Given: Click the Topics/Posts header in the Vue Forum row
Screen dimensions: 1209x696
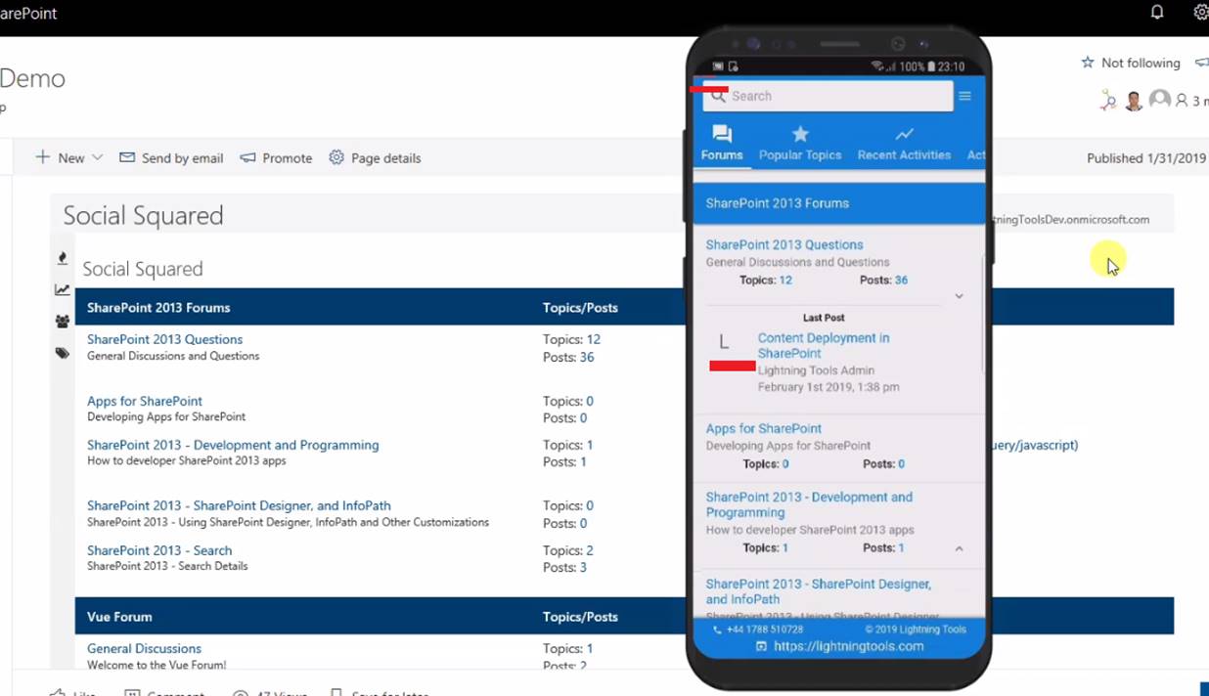Looking at the screenshot, I should [x=580, y=617].
